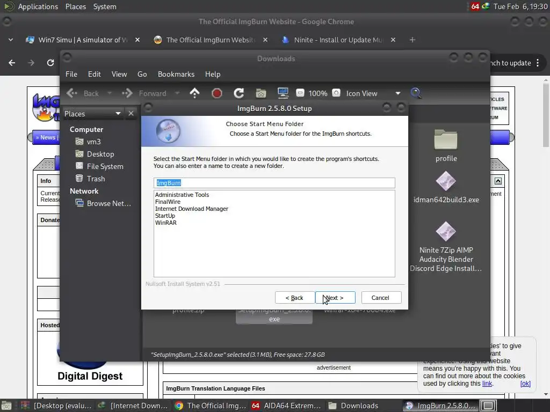Open the Go menu in Downloads window
550x412 pixels.
142,74
